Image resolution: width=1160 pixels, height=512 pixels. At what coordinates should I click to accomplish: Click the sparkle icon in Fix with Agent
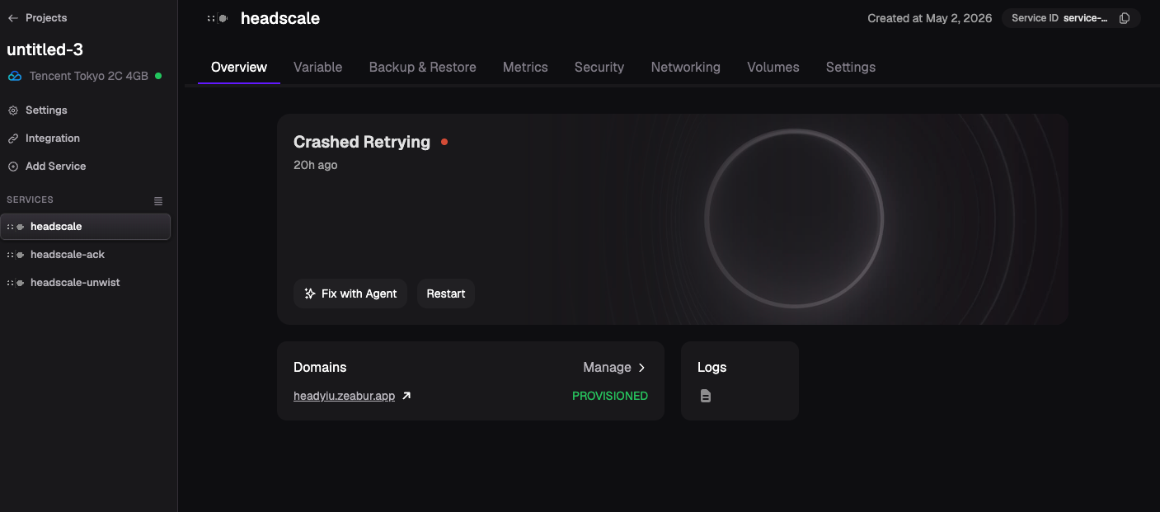point(310,294)
